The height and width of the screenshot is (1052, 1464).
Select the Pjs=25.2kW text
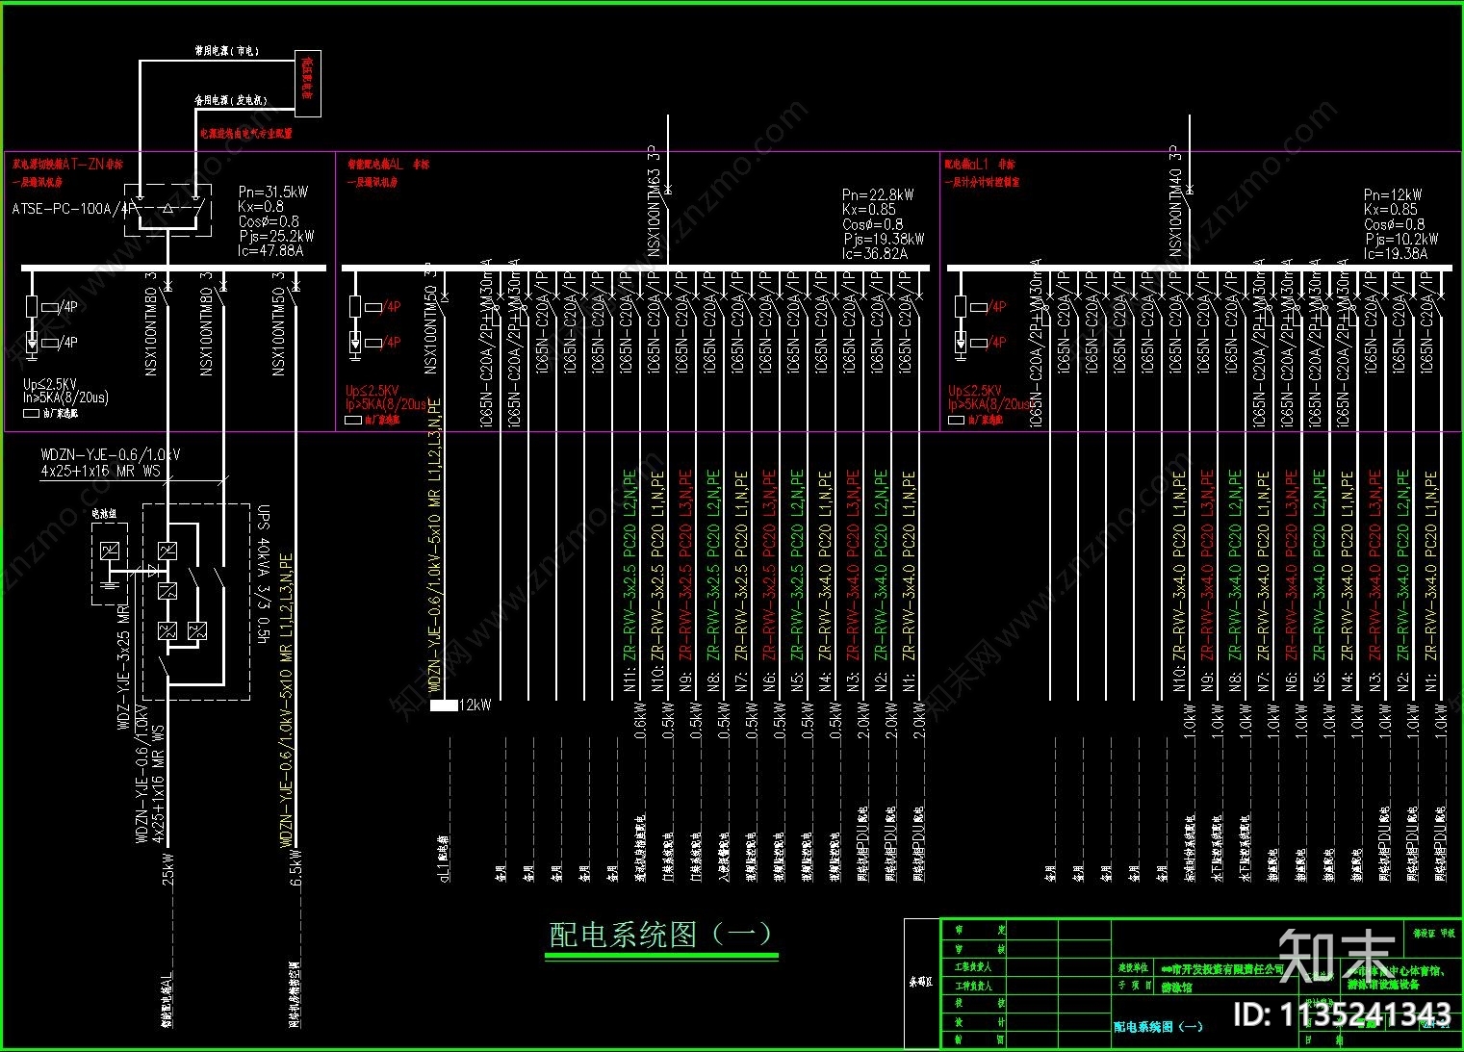[276, 236]
